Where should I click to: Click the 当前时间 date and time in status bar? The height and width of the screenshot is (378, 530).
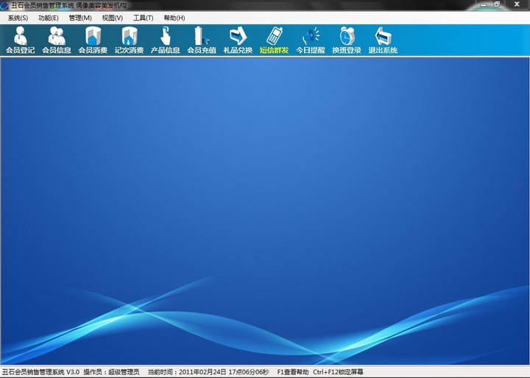[208, 372]
